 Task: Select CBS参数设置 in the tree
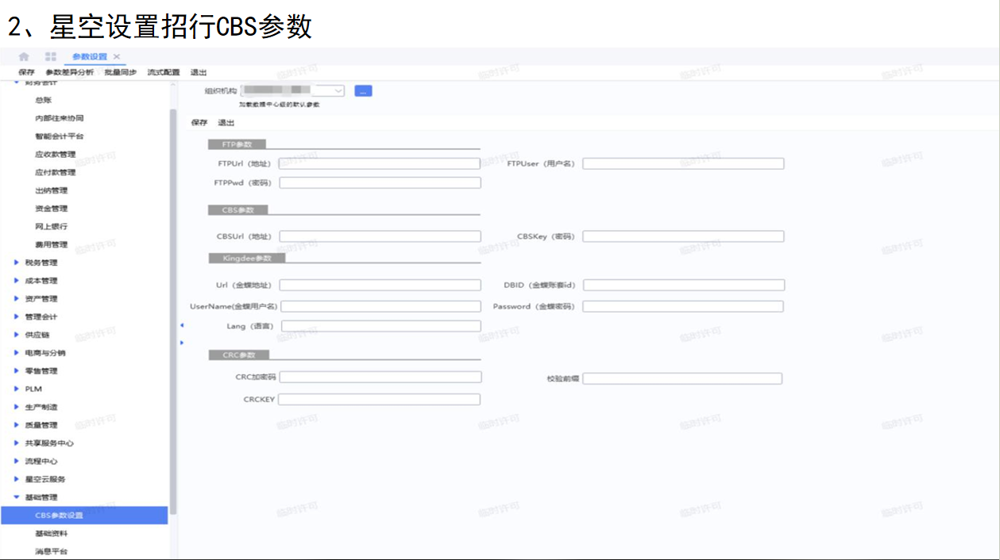coord(84,516)
